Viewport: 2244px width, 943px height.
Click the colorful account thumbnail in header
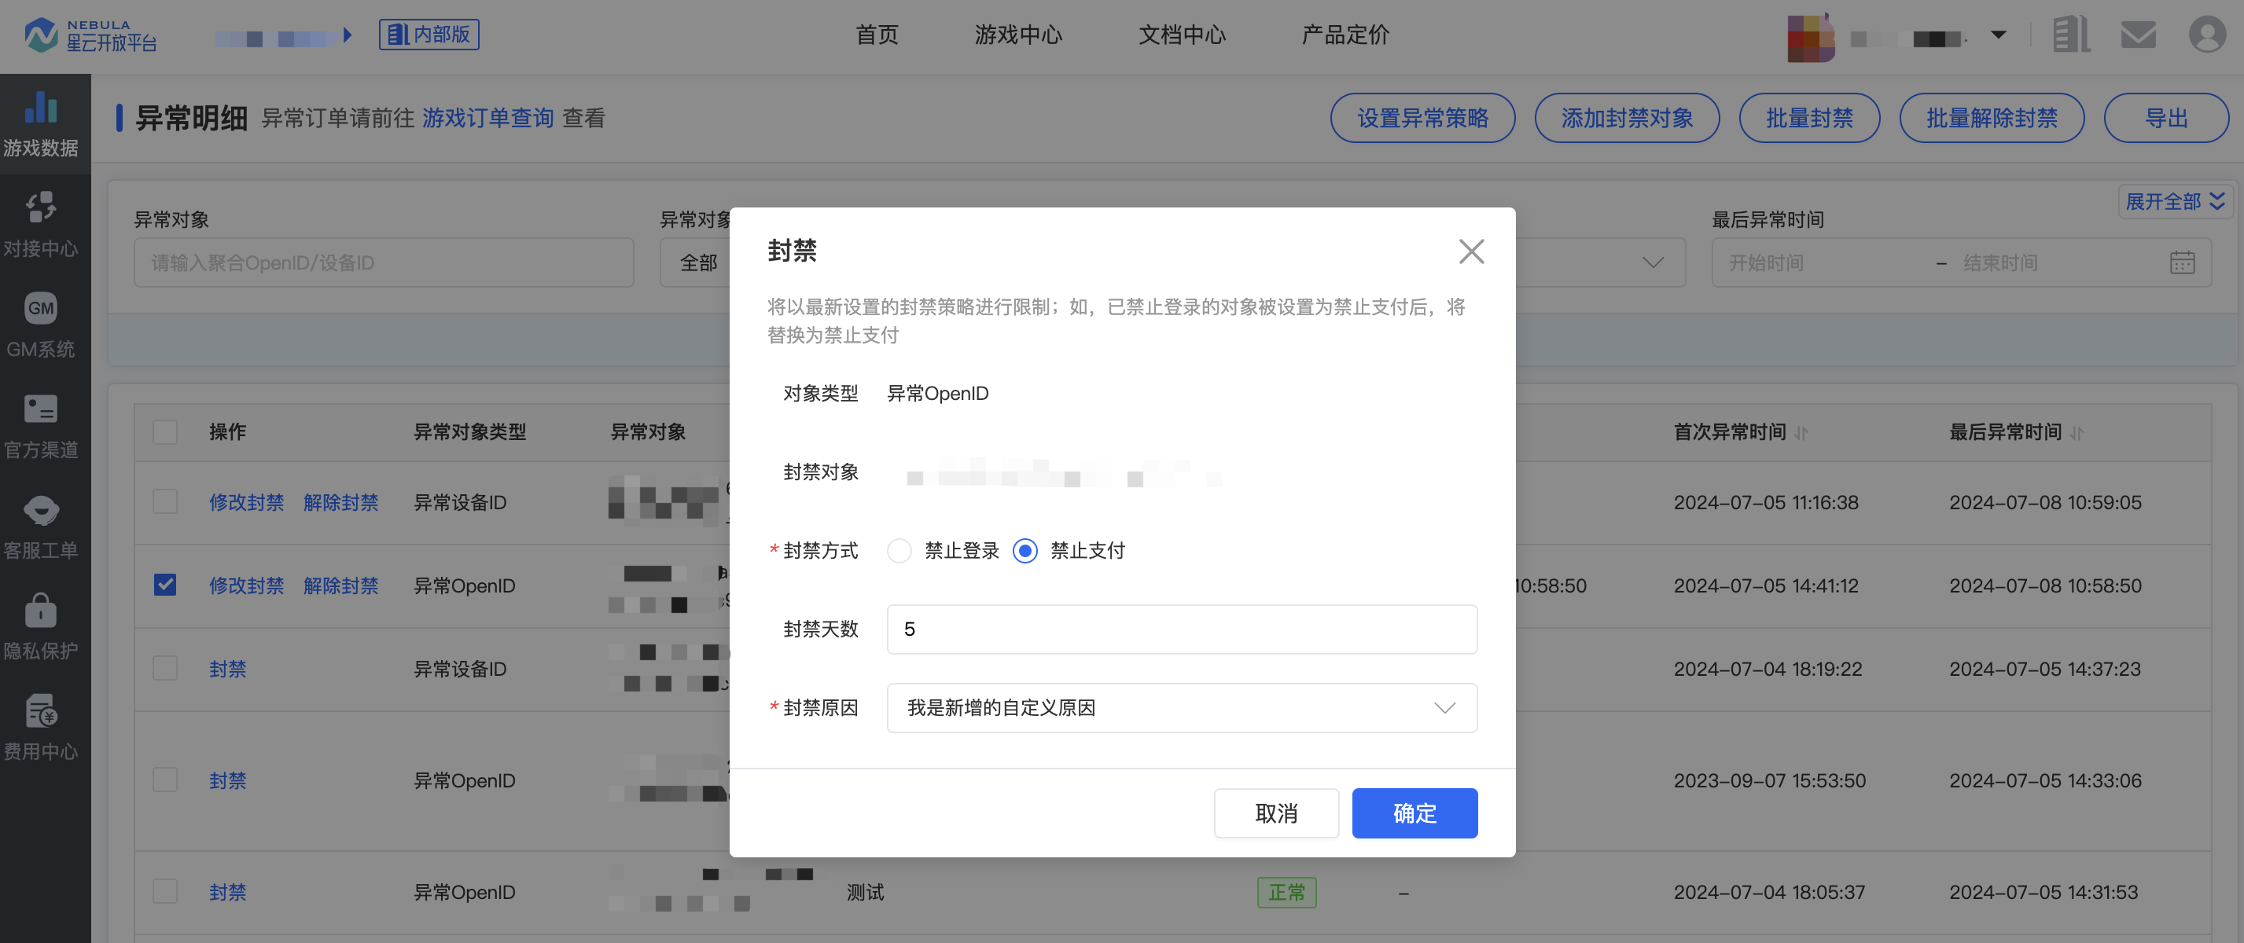[x=1811, y=39]
